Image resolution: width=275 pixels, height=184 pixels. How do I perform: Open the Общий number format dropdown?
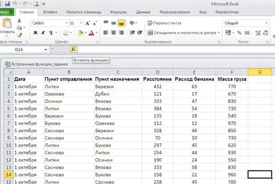[266, 23]
